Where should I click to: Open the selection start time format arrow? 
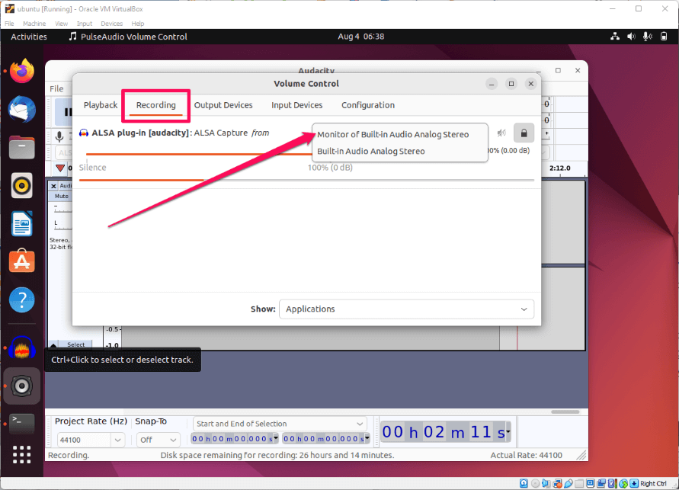pos(276,438)
